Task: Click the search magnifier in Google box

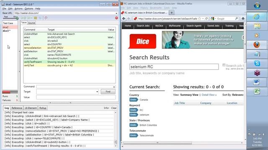Action: [237, 18]
